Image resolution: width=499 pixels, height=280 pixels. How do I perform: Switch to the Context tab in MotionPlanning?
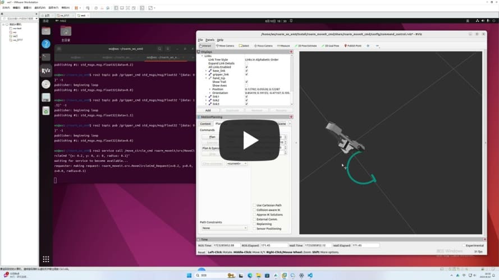(205, 124)
